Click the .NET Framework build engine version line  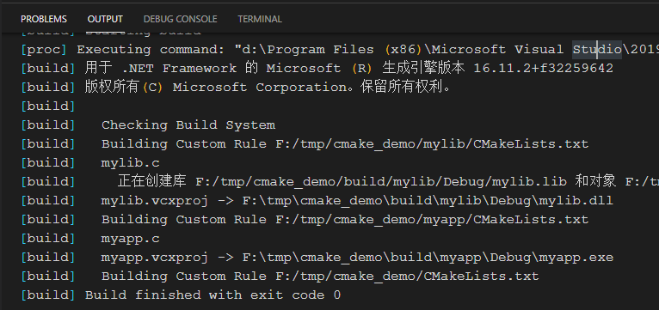point(317,68)
